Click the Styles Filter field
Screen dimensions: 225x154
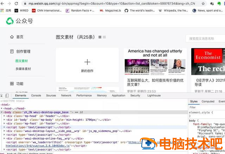point(207,107)
